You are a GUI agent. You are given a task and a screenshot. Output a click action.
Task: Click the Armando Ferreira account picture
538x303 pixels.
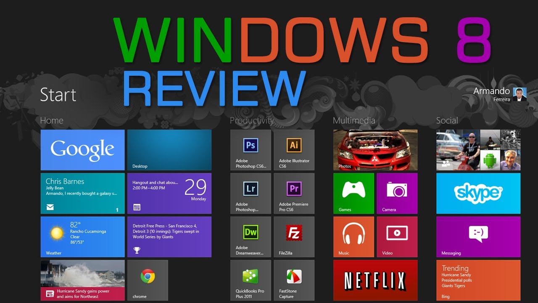pos(520,94)
